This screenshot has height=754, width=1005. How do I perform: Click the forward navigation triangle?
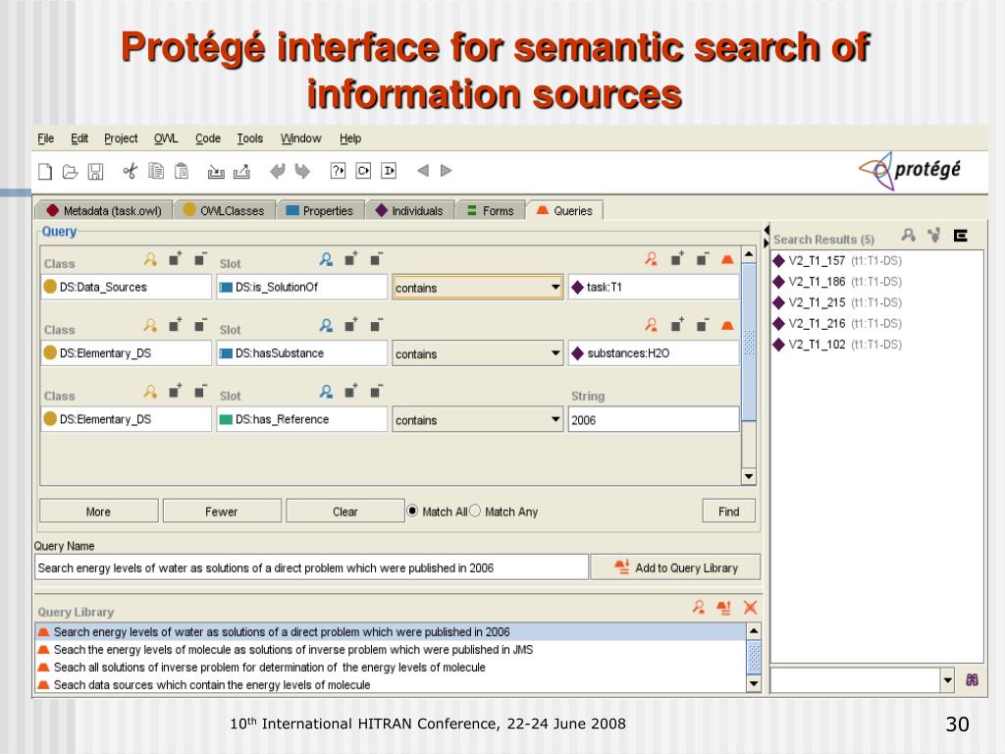tap(447, 171)
